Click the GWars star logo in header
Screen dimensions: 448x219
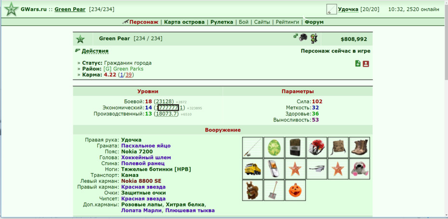11,10
